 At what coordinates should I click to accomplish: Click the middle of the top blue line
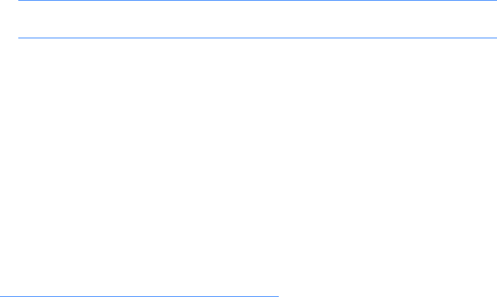coord(257,1)
